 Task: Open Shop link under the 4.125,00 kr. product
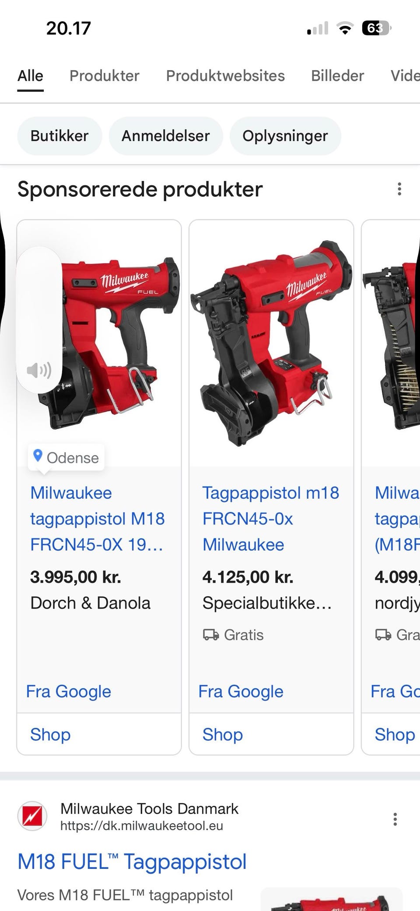[x=223, y=734]
